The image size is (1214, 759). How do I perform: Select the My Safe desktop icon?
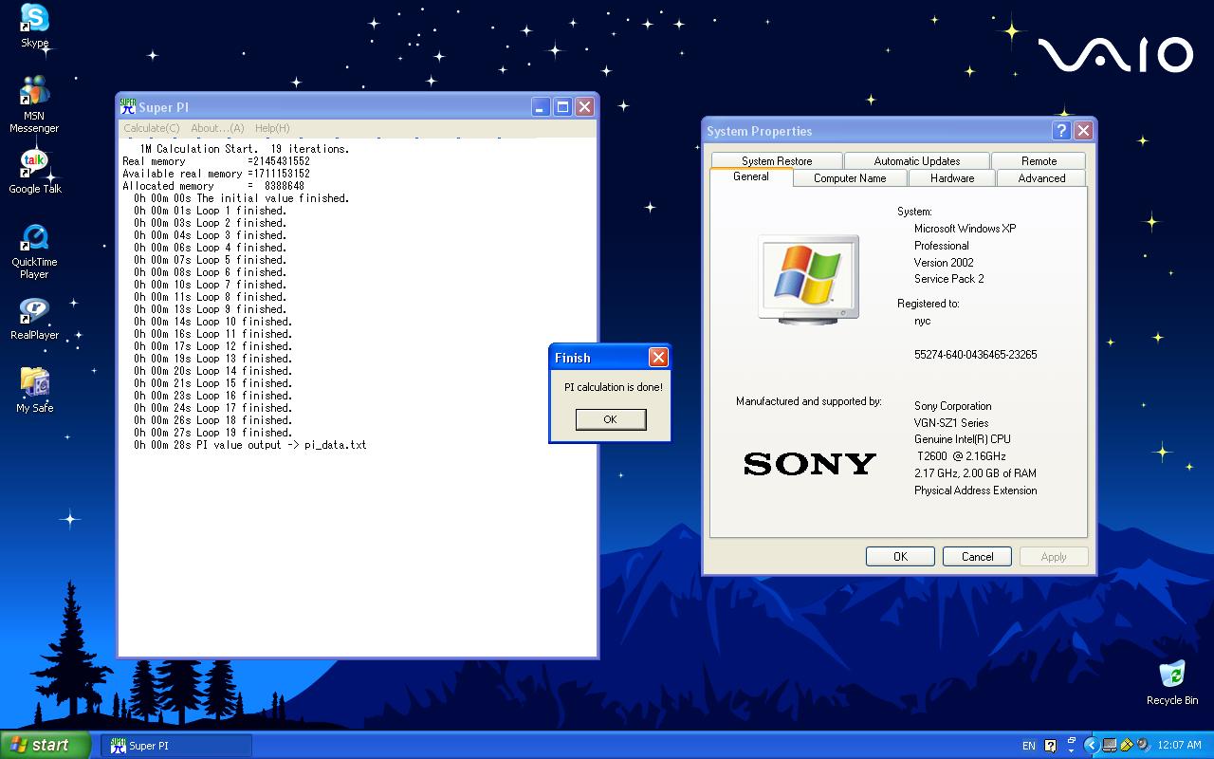(x=35, y=390)
